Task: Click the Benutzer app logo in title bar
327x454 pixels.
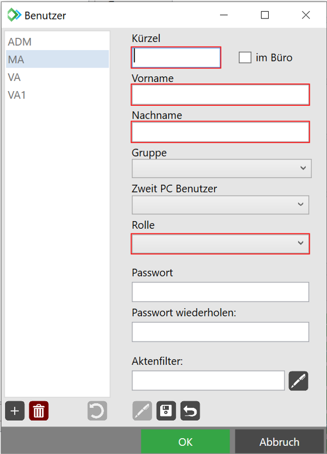Action: click(x=14, y=15)
